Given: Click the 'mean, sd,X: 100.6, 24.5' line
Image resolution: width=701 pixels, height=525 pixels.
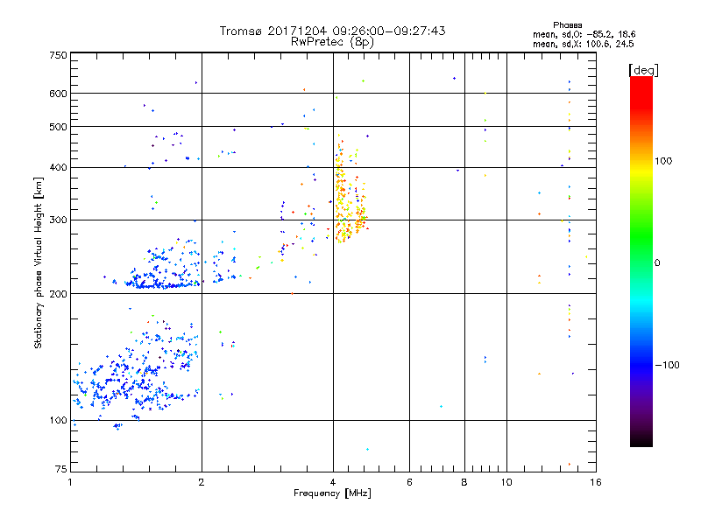Looking at the screenshot, I should 583,44.
